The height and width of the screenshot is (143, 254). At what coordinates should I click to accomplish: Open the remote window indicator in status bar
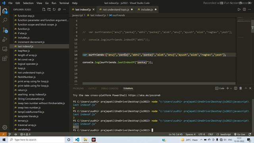[x=3, y=134]
